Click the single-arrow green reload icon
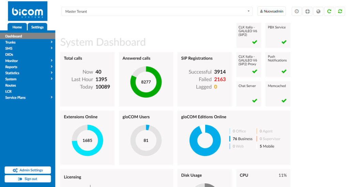Viewport: 349px width, 187px height. click(329, 11)
